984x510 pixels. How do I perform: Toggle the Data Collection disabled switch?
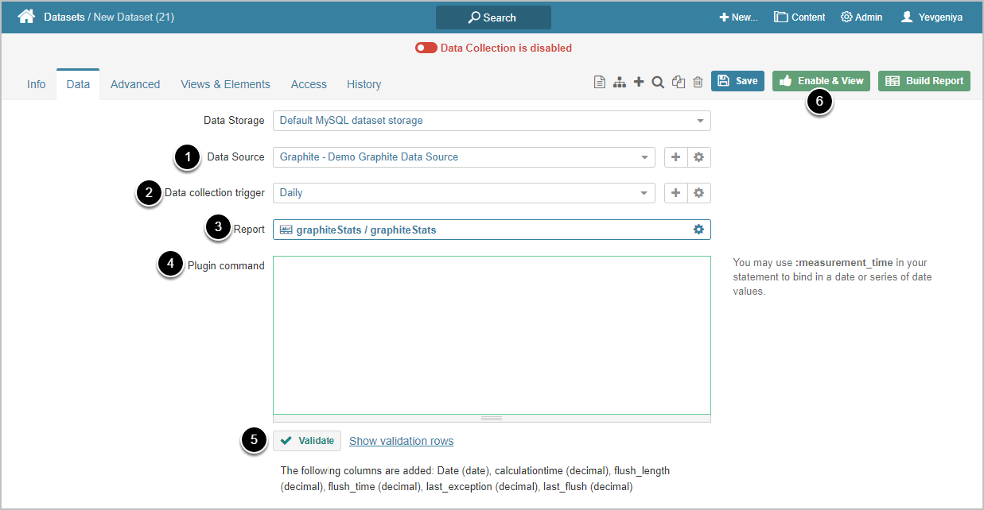(426, 48)
